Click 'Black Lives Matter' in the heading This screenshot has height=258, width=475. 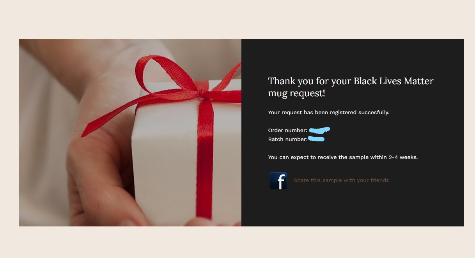tap(393, 81)
